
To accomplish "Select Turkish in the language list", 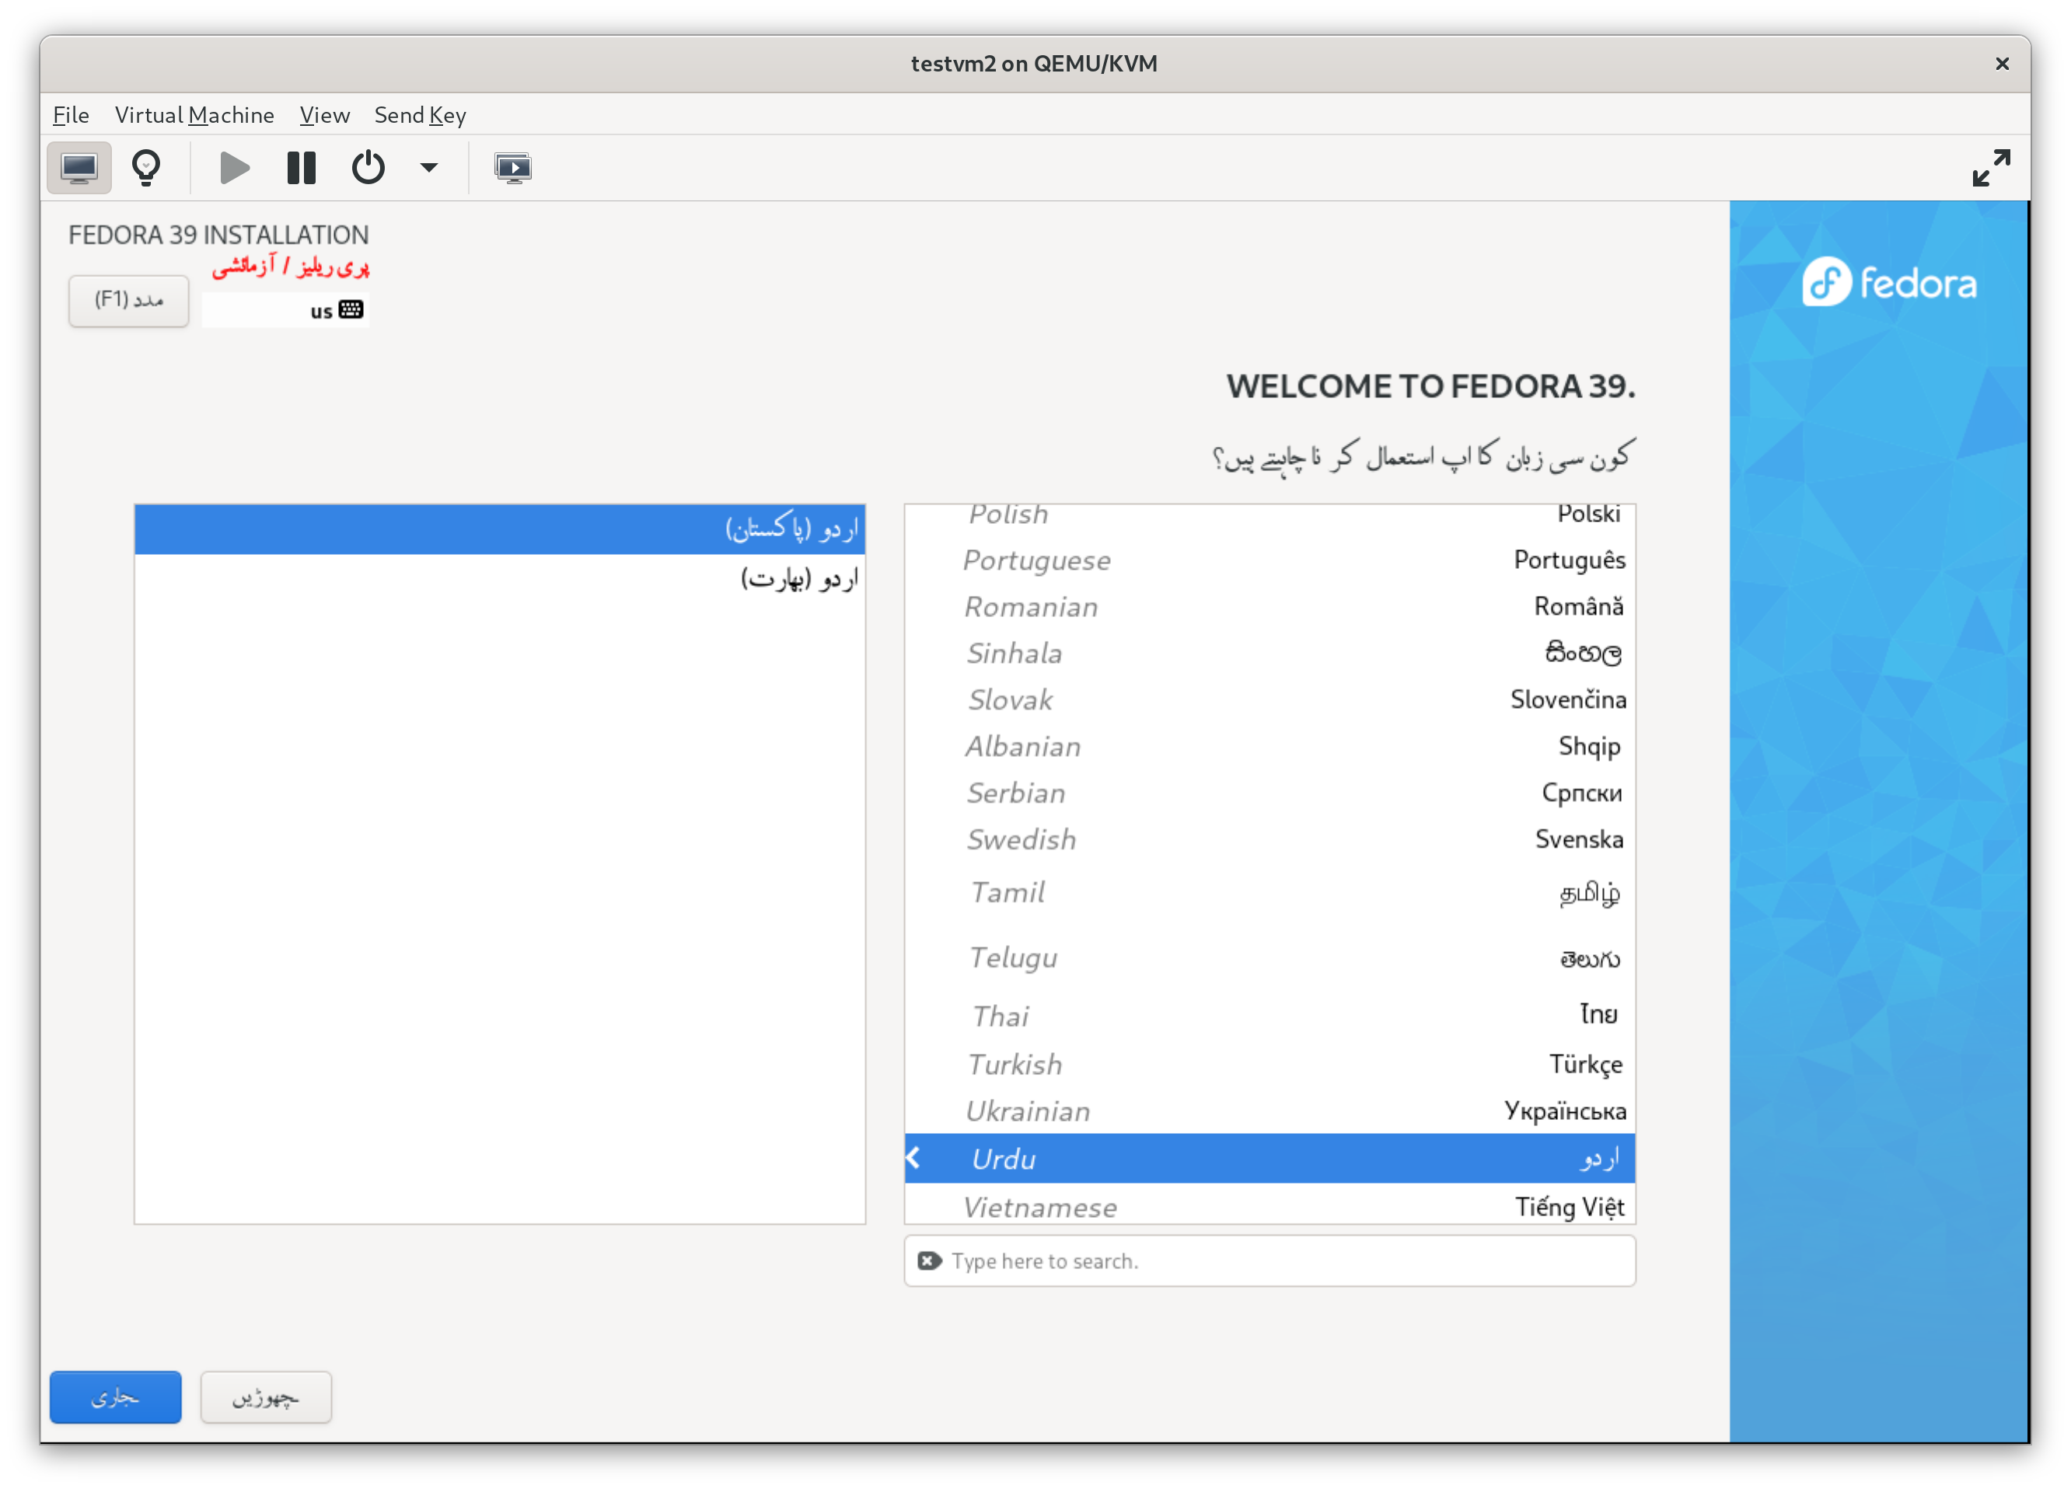I will click(1269, 1065).
